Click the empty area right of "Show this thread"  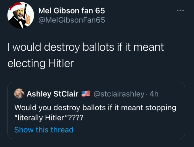point(130,129)
